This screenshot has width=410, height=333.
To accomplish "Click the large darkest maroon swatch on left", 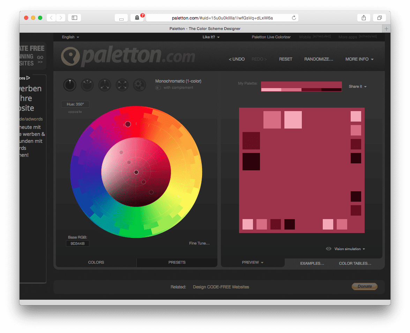I will coord(251,162).
